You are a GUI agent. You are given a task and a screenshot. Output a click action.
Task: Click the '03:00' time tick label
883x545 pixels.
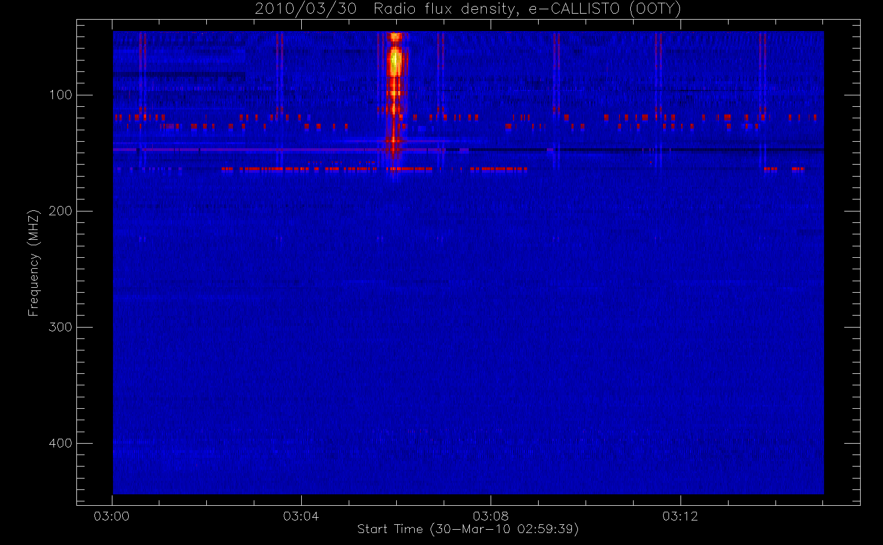pyautogui.click(x=112, y=516)
